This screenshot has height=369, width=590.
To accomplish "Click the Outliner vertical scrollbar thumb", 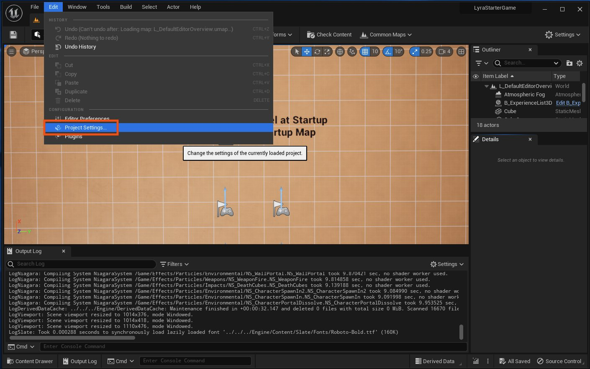I will 584,92.
